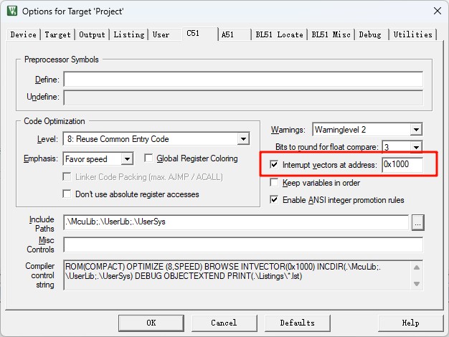Check Keep variables in order
Image resolution: width=449 pixels, height=337 pixels.
pos(274,183)
